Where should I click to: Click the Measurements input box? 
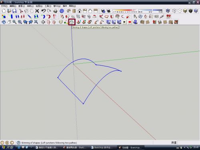(x=188, y=143)
